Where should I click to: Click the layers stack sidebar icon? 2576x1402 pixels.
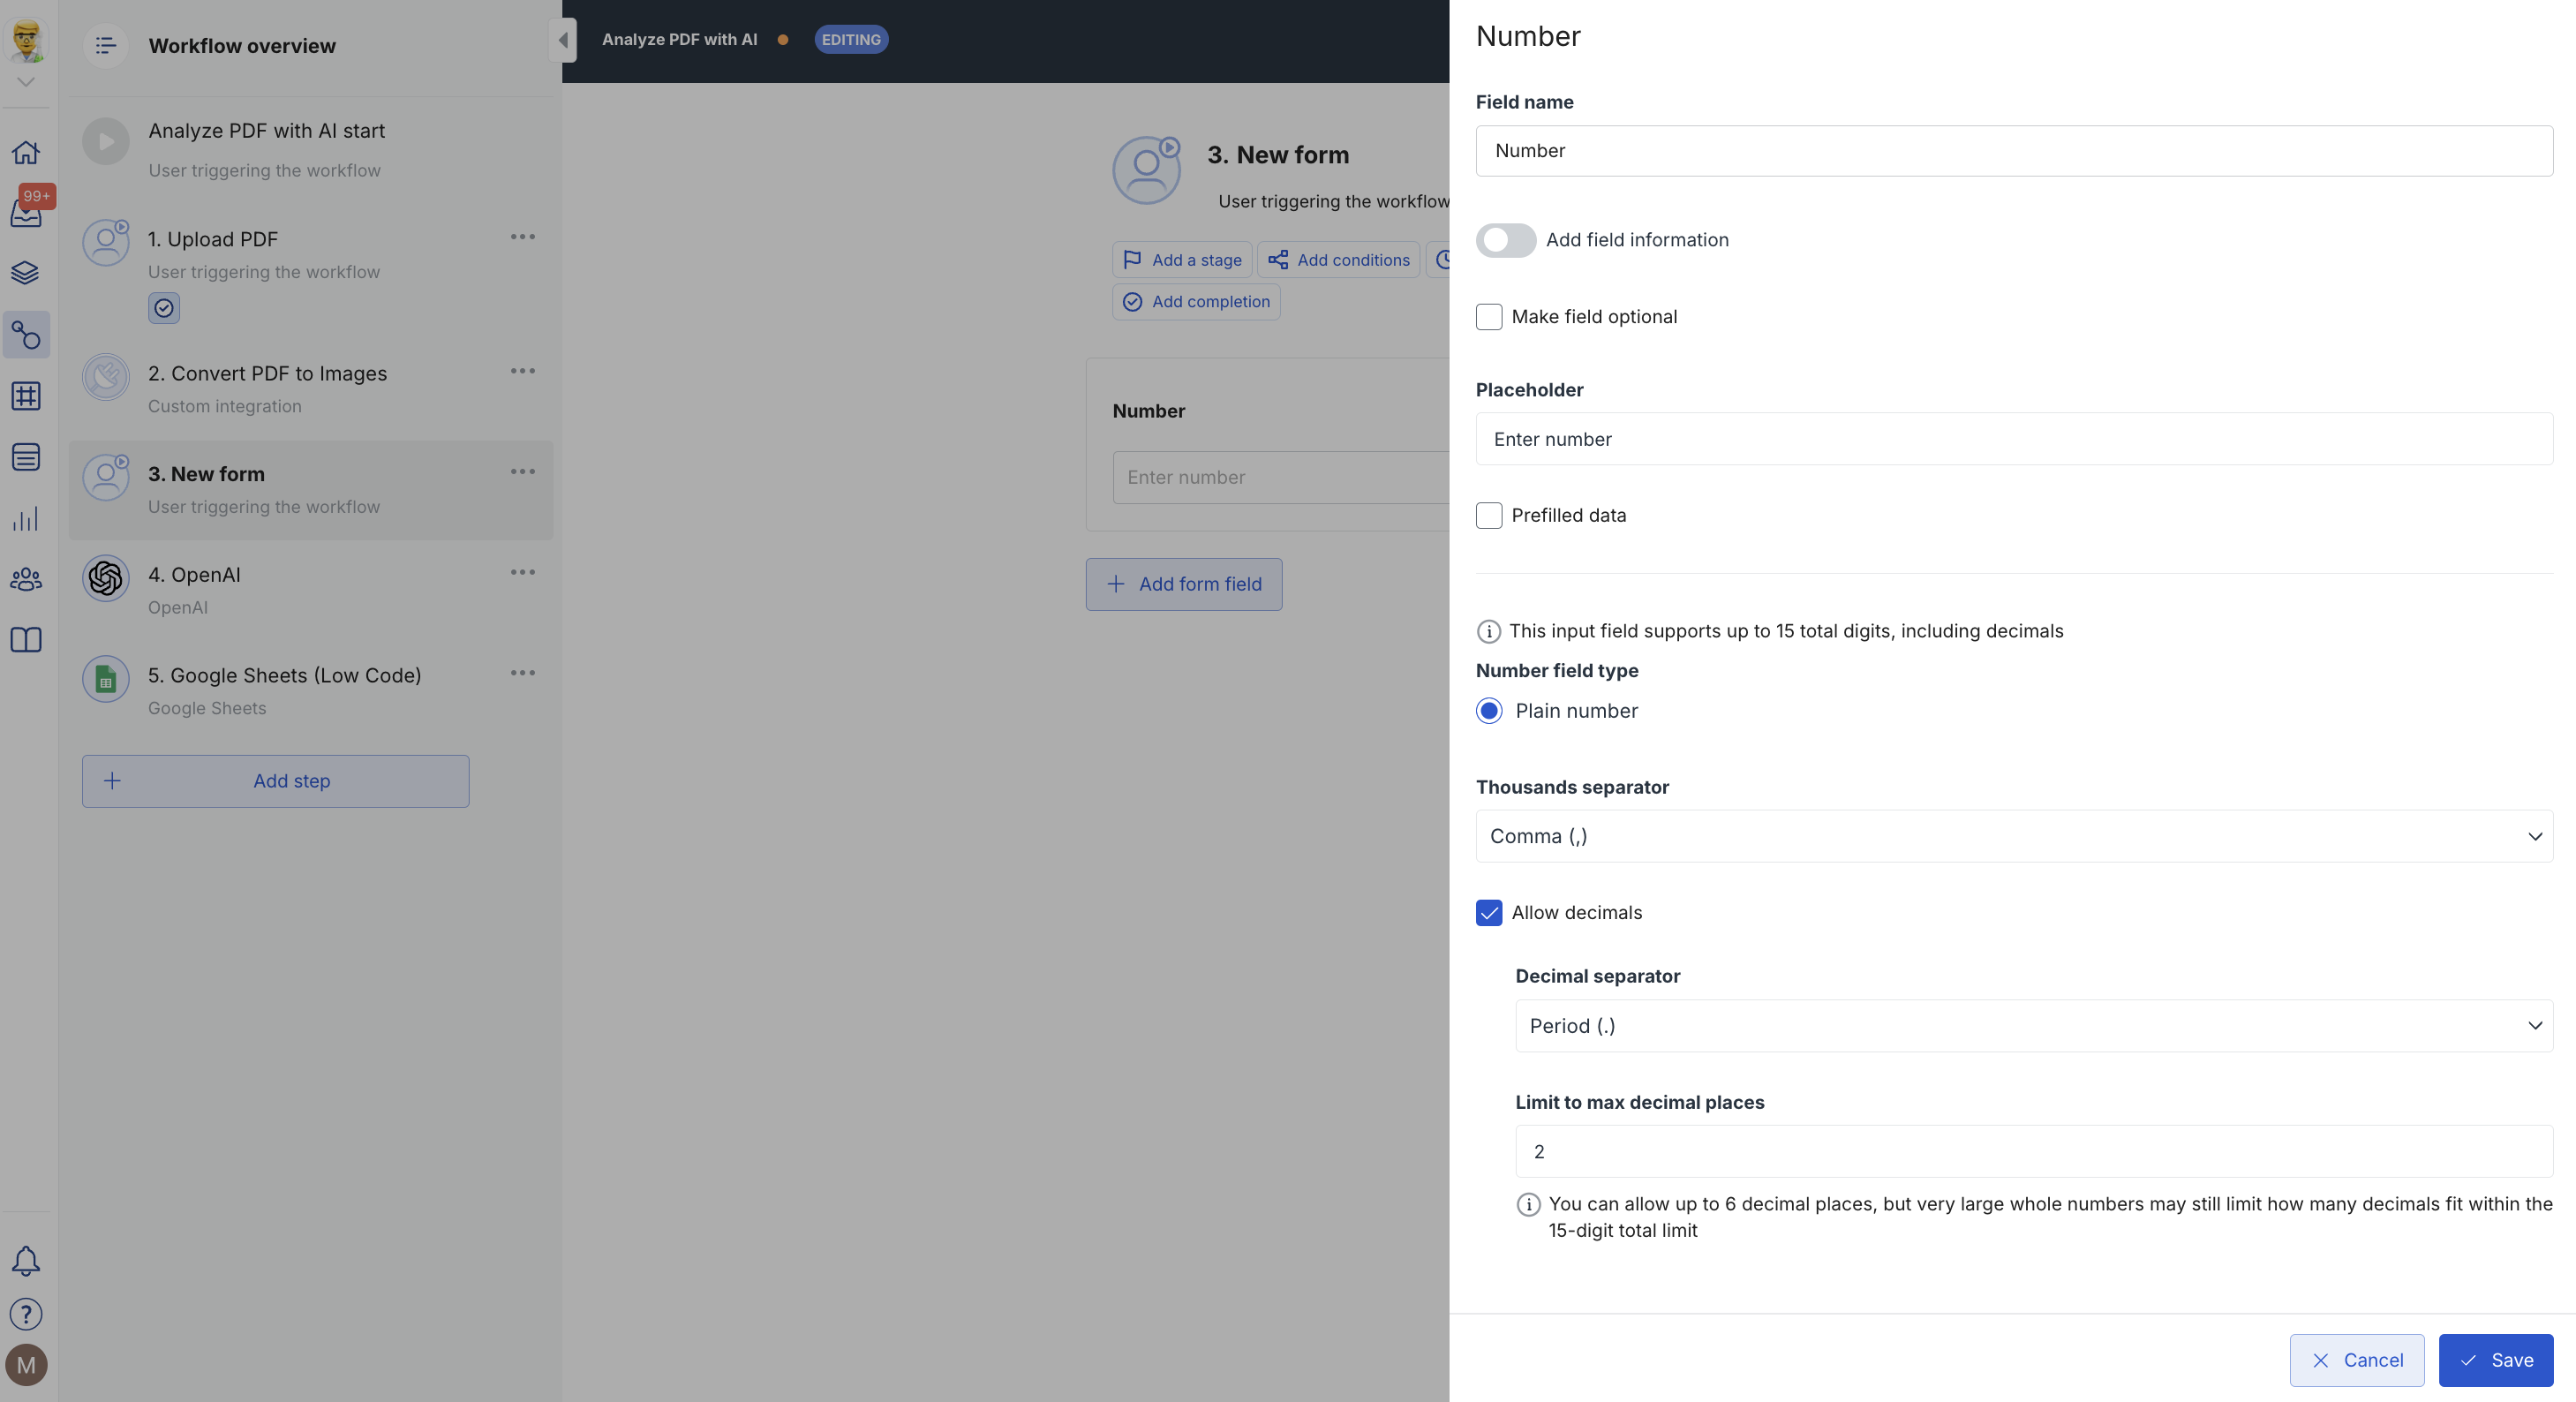coord(26,272)
